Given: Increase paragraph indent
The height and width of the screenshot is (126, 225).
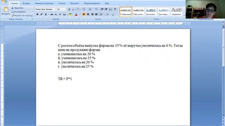Looking at the screenshot, I should (106, 9).
